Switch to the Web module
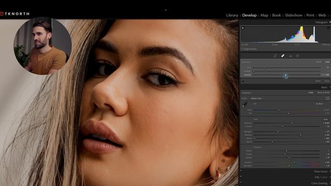 point(322,15)
